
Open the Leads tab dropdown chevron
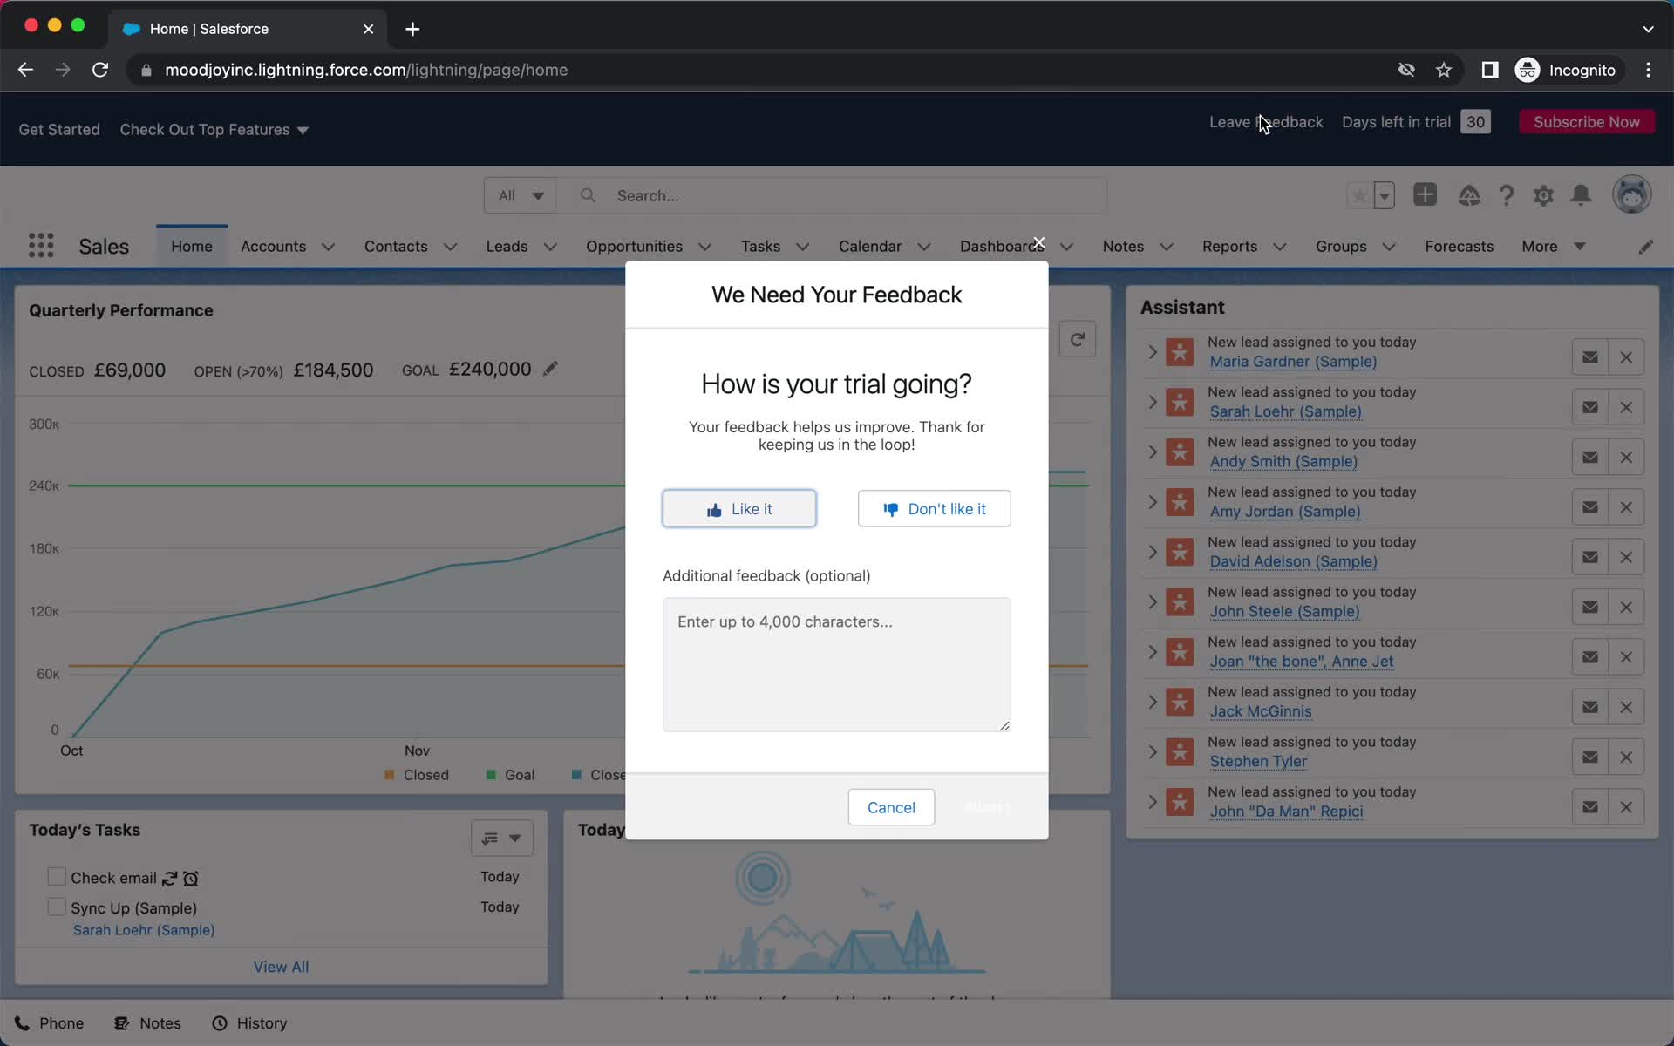tap(550, 247)
